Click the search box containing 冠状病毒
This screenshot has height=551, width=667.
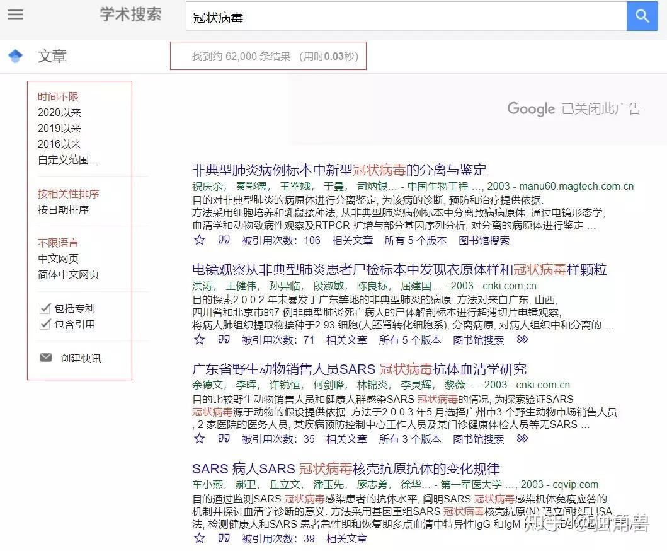pos(406,17)
